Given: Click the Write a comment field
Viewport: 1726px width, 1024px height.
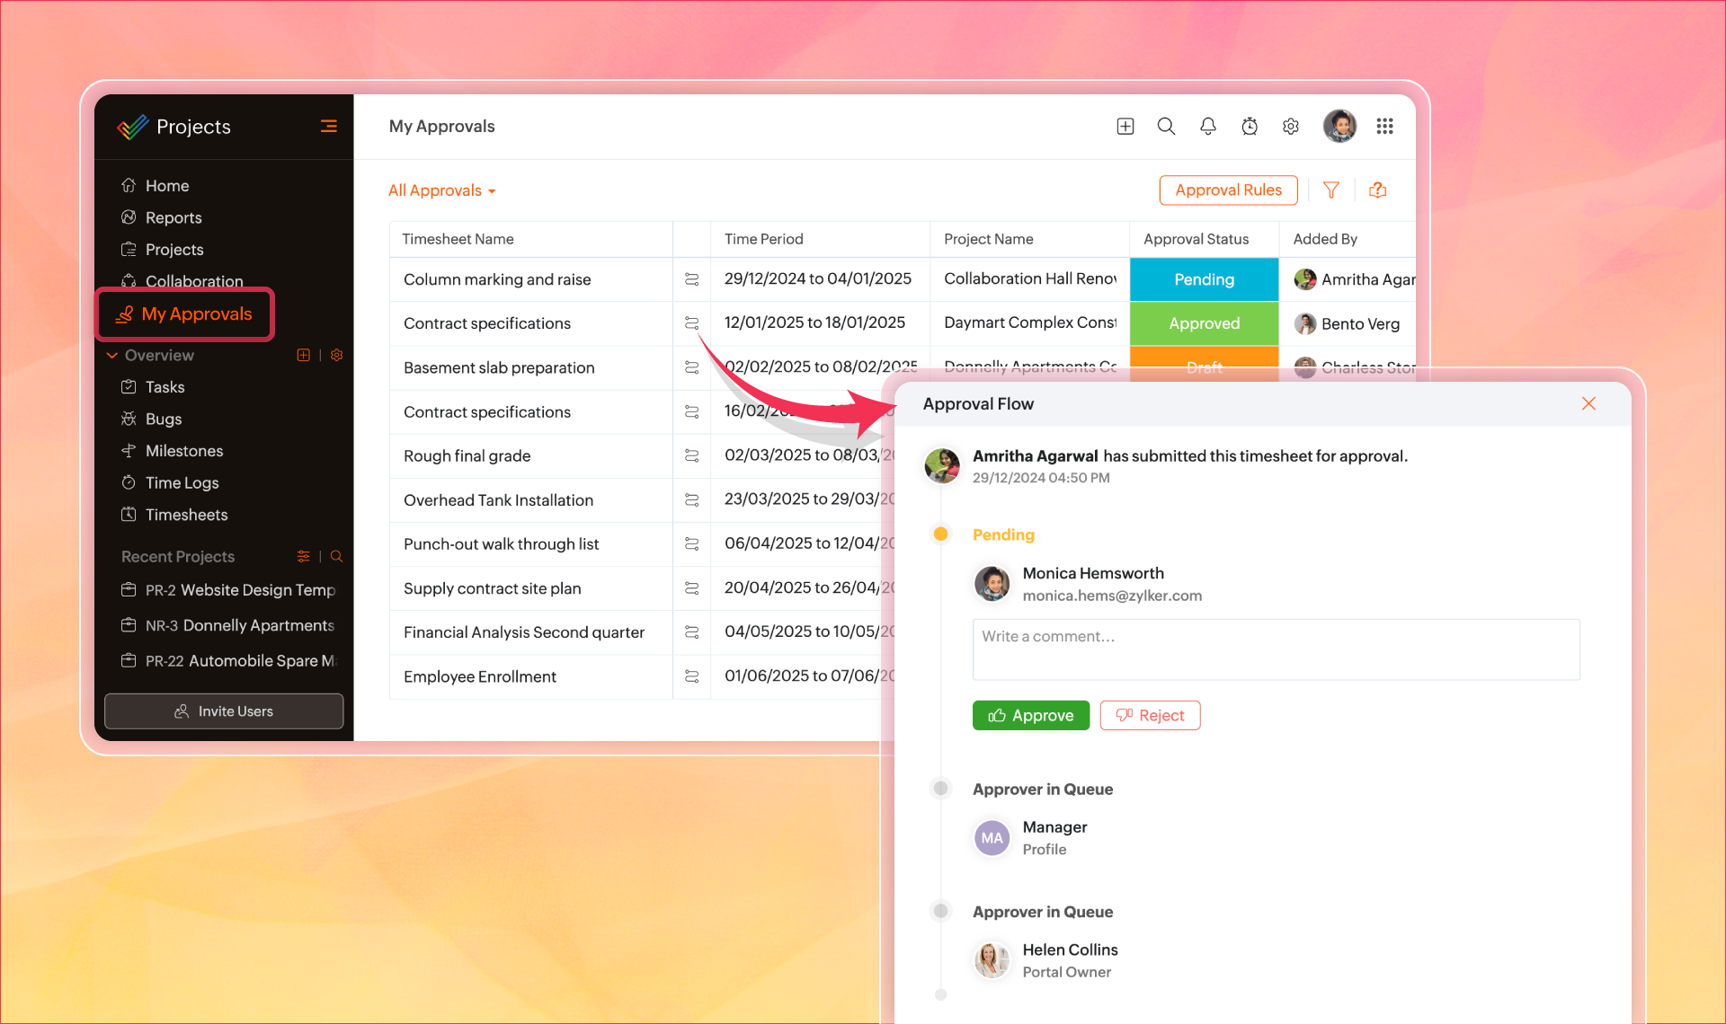Looking at the screenshot, I should coord(1275,649).
